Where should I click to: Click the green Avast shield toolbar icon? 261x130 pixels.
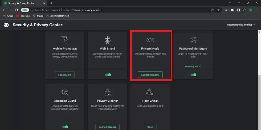(251, 10)
